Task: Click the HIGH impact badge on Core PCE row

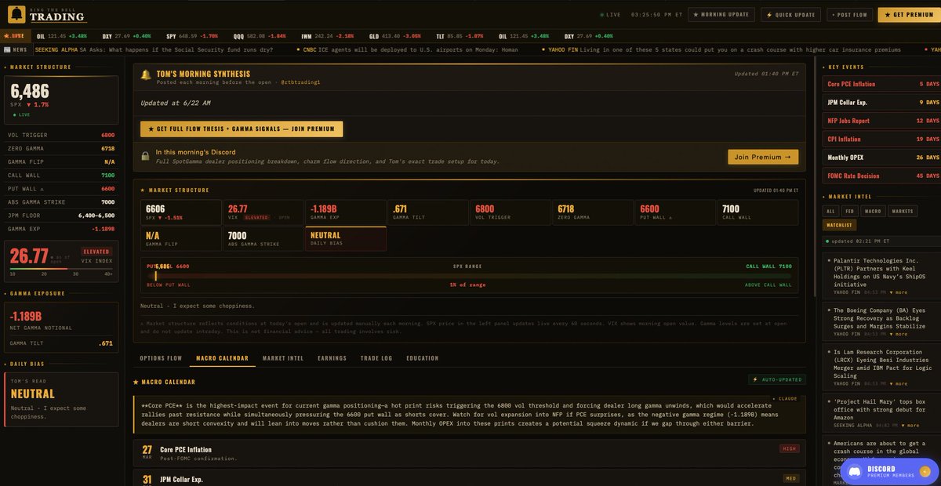Action: coord(789,448)
